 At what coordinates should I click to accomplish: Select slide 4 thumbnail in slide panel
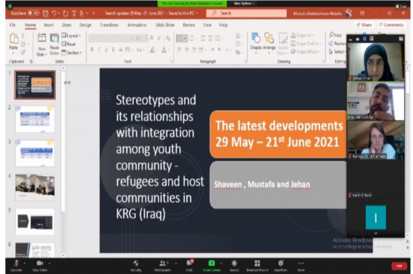pos(35,186)
